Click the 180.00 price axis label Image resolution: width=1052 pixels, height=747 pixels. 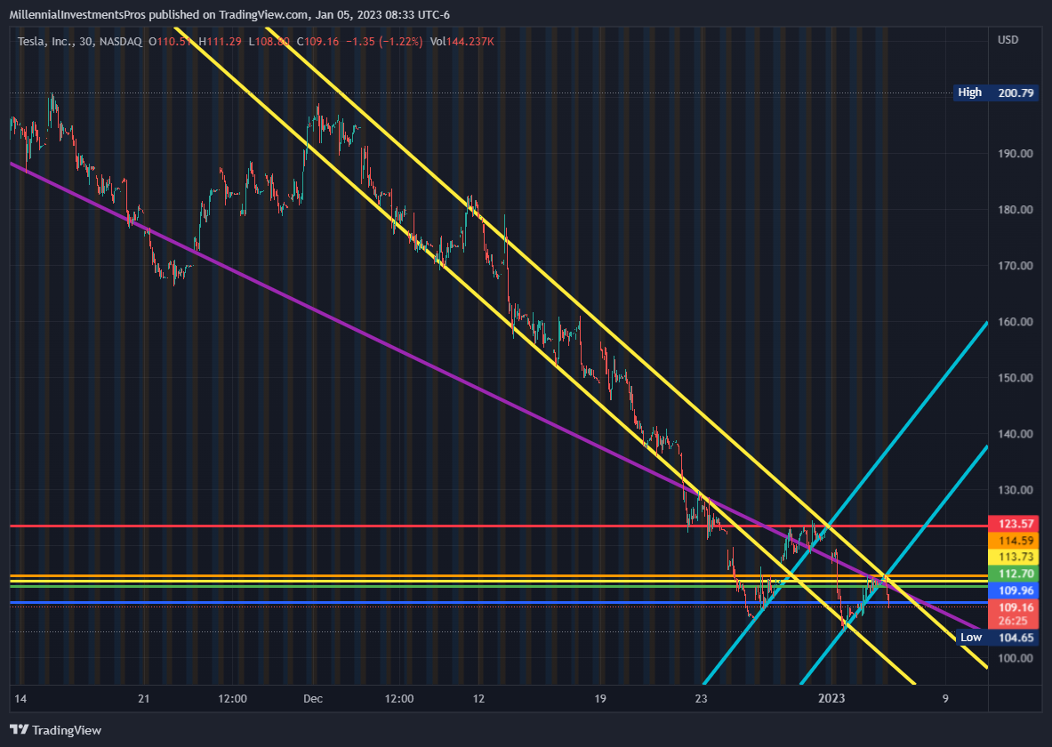(1016, 209)
